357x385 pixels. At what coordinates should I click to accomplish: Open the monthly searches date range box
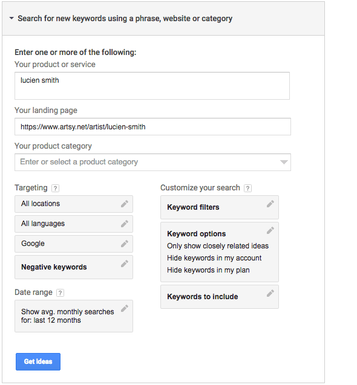click(x=74, y=316)
